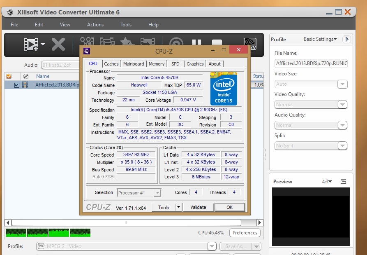Click the CPU-Z window icon
The width and height of the screenshot is (367, 255).
pyautogui.click(x=87, y=51)
